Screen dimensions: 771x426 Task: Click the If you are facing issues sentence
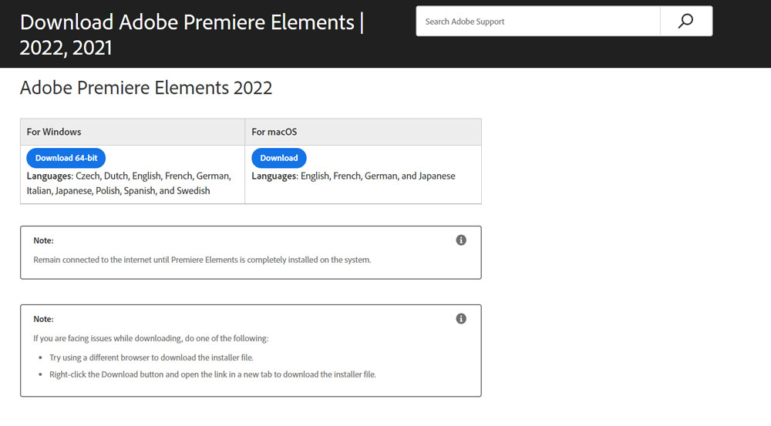coord(151,338)
